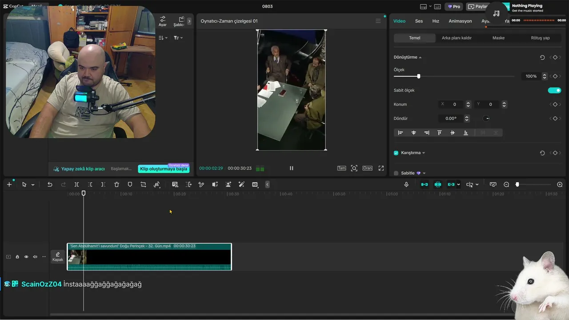Align clip to the top edge
Screen dimensions: 569x320
440,132
